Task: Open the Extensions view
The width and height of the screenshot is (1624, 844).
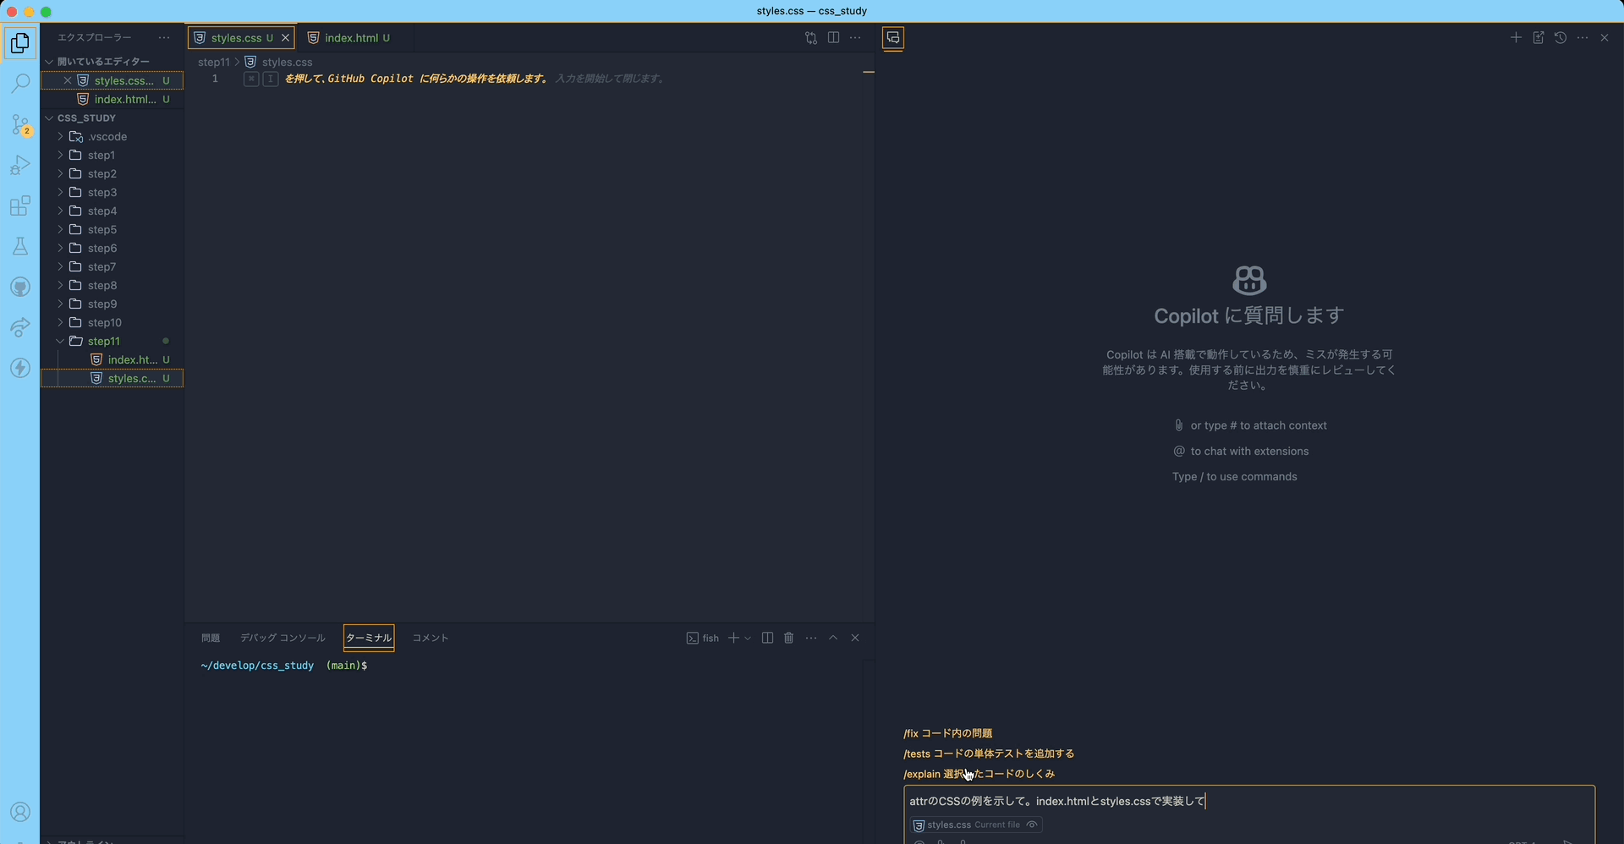Action: 20,206
